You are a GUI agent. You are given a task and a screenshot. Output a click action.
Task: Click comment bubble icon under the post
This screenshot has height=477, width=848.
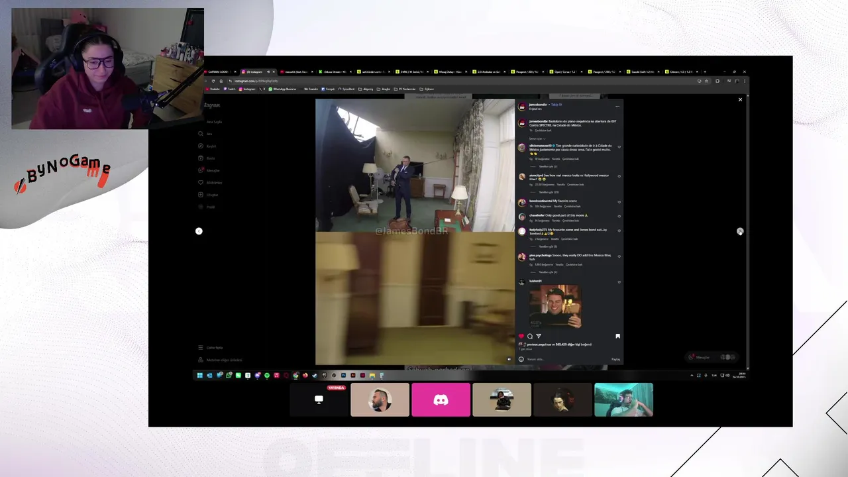(x=530, y=336)
